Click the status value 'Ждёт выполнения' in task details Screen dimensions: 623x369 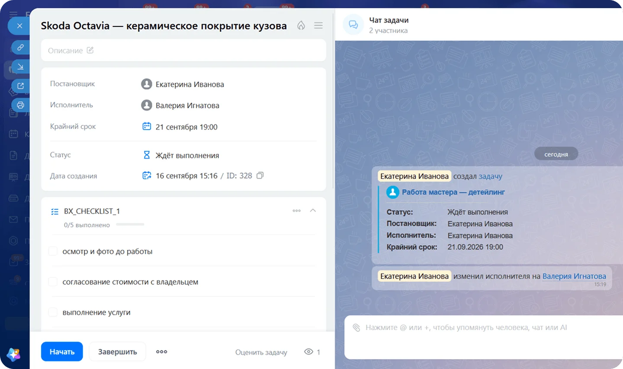click(x=187, y=156)
